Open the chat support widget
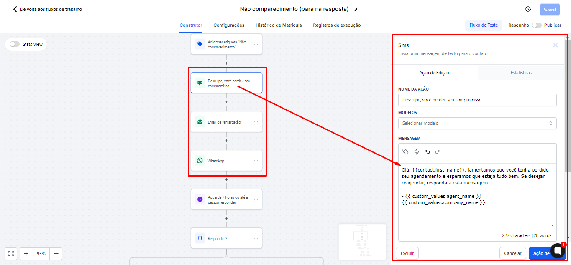The height and width of the screenshot is (265, 571). [x=558, y=250]
